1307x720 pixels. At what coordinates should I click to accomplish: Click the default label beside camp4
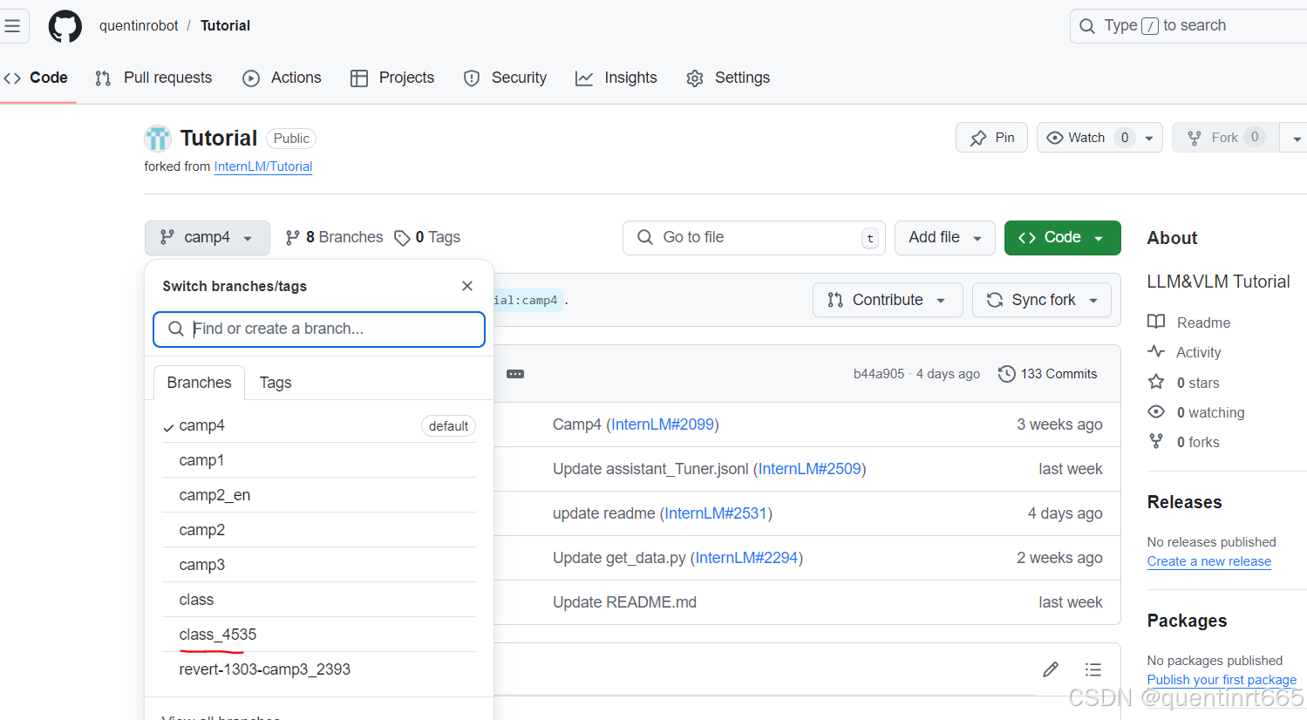pyautogui.click(x=448, y=426)
